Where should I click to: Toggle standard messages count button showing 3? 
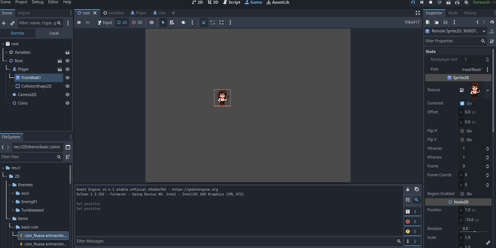point(412,212)
